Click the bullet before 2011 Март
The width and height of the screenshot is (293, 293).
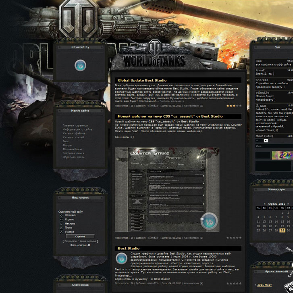pos(256,285)
